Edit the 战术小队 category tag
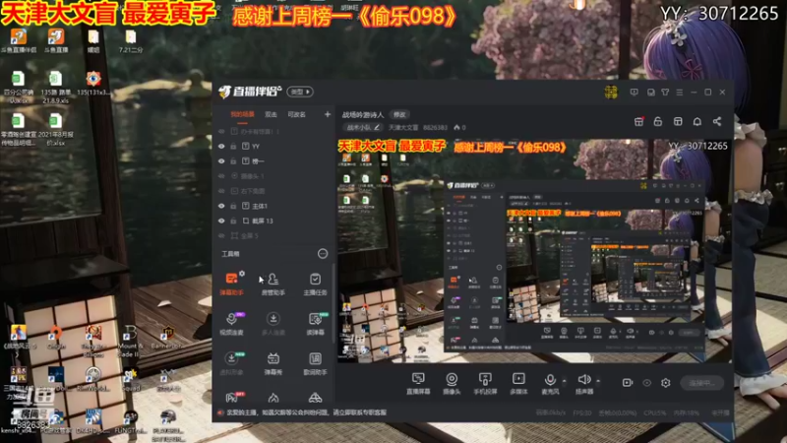Viewport: 787px width, 443px height. [363, 128]
